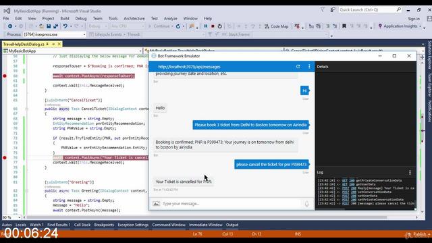
Task: Click the Navigate Backward icon
Action: click(10, 26)
